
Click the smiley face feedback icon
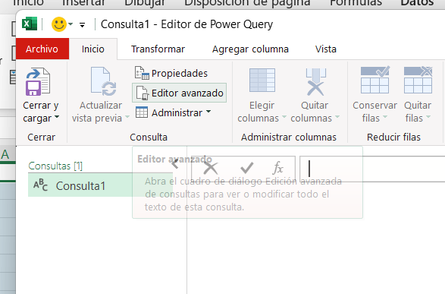click(58, 24)
